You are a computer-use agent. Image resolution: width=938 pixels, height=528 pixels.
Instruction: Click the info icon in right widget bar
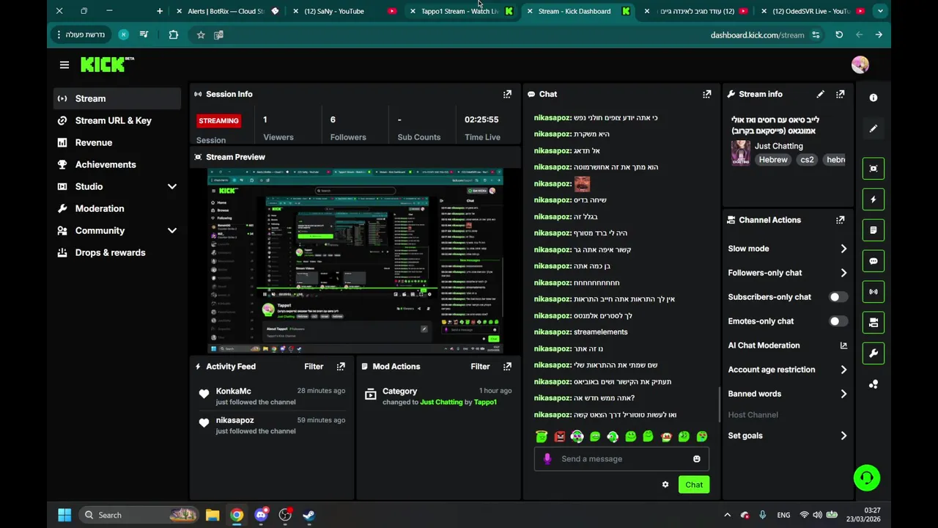click(874, 98)
